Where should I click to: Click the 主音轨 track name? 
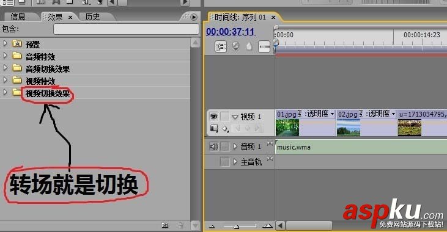coord(251,162)
